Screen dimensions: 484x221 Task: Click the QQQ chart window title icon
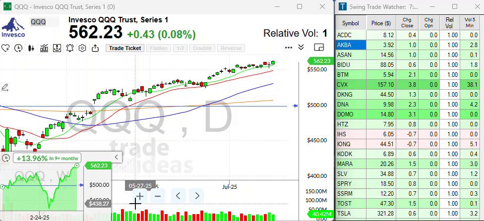coord(7,6)
